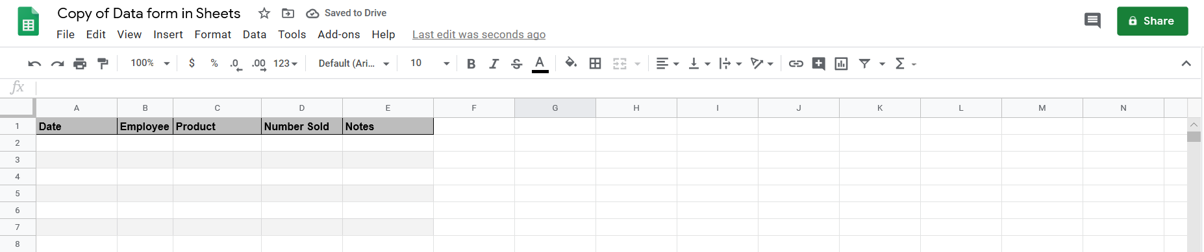Toggle Bold formatting
1204x252 pixels.
[471, 63]
